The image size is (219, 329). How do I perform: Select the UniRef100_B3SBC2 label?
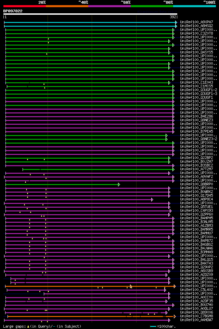tap(196, 165)
